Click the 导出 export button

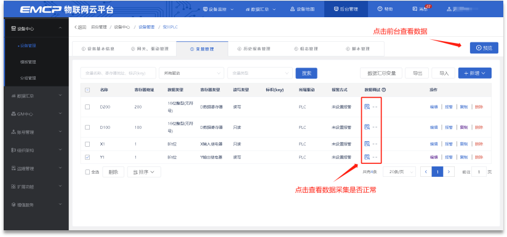[417, 73]
